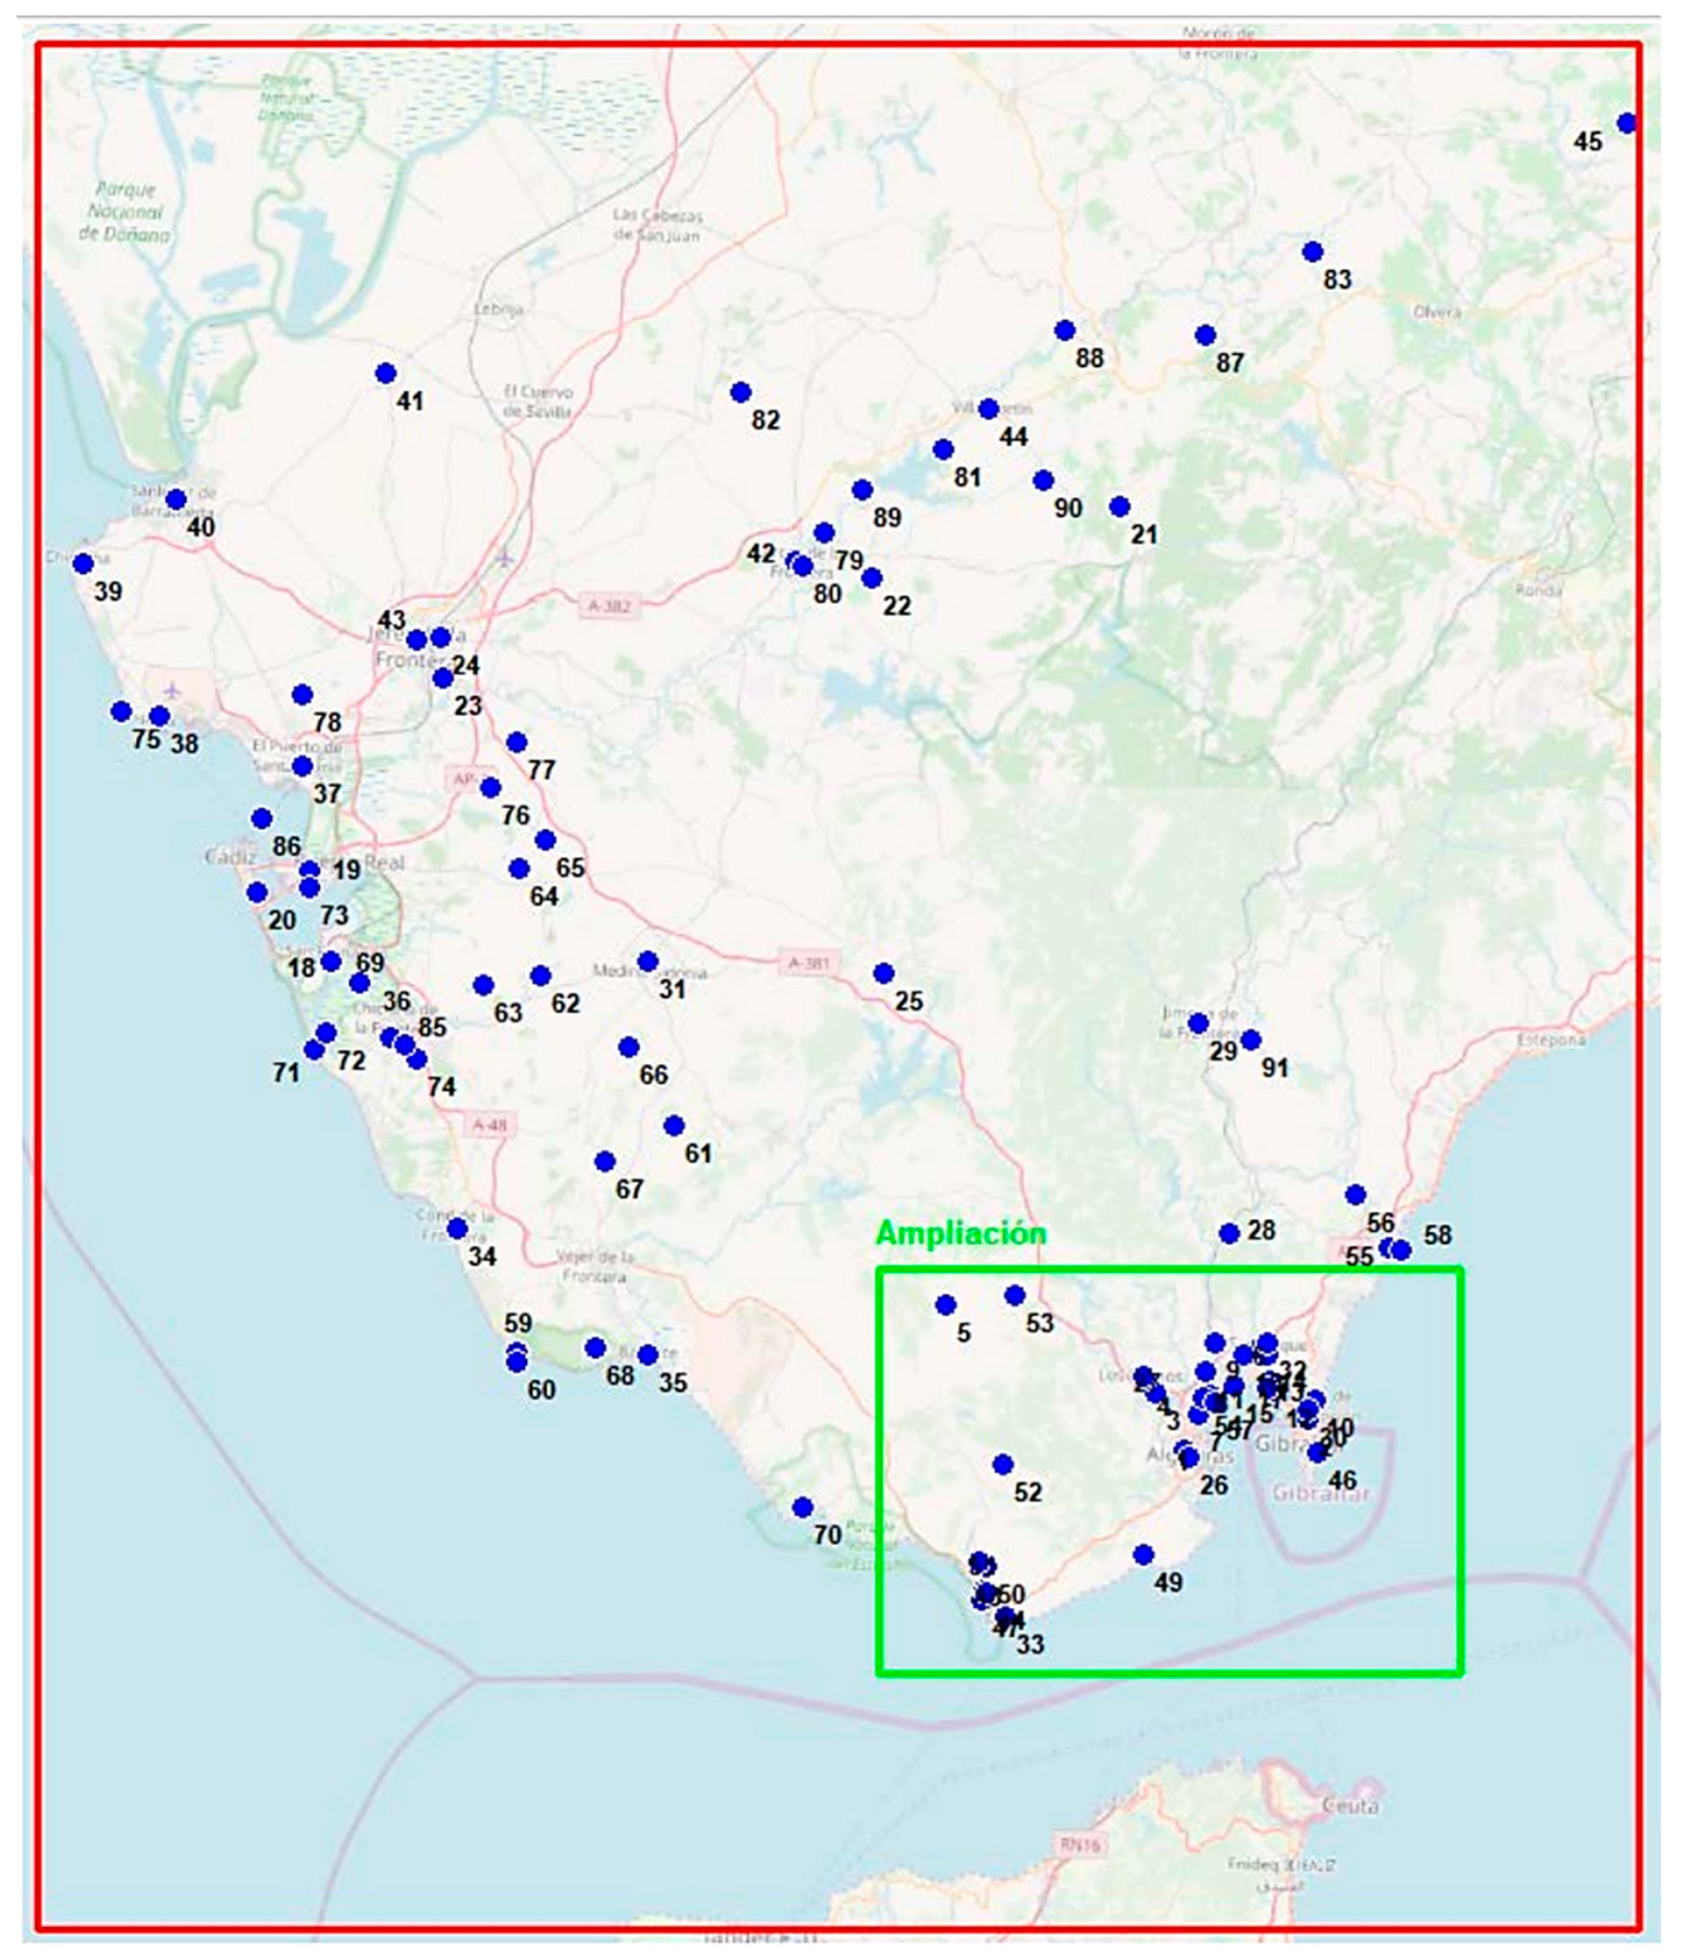Click the Gibraltar place label
The image size is (1686, 1960).
pos(1321,1494)
